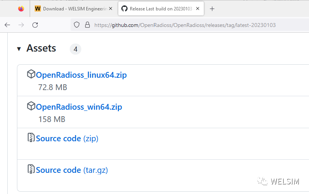Viewport: 309px width, 194px height.
Task: Open the tracking protection shield icon
Action: [77, 25]
